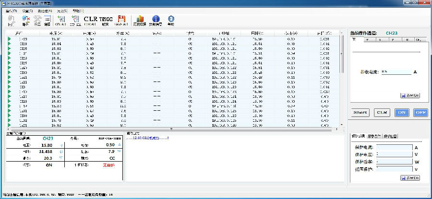The image size is (432, 199).
Task: Turn channel off with blue OFF button
Action: pos(420,113)
